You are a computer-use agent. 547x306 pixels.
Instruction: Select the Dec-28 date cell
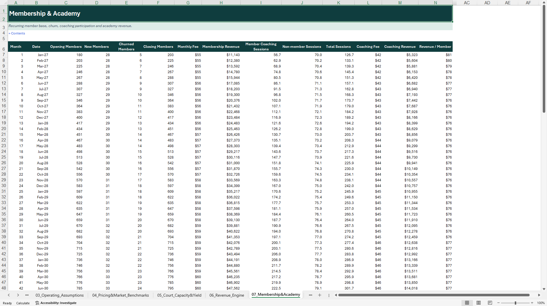pyautogui.click(x=36, y=186)
